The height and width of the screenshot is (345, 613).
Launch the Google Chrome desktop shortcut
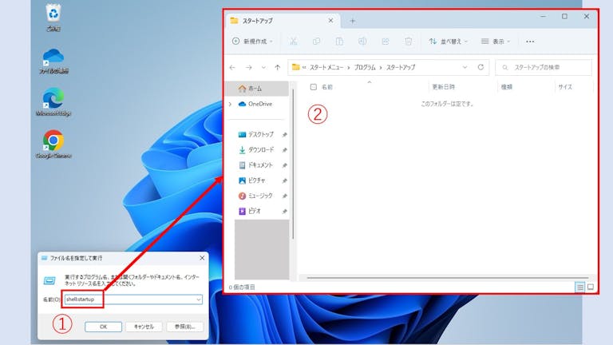53,145
